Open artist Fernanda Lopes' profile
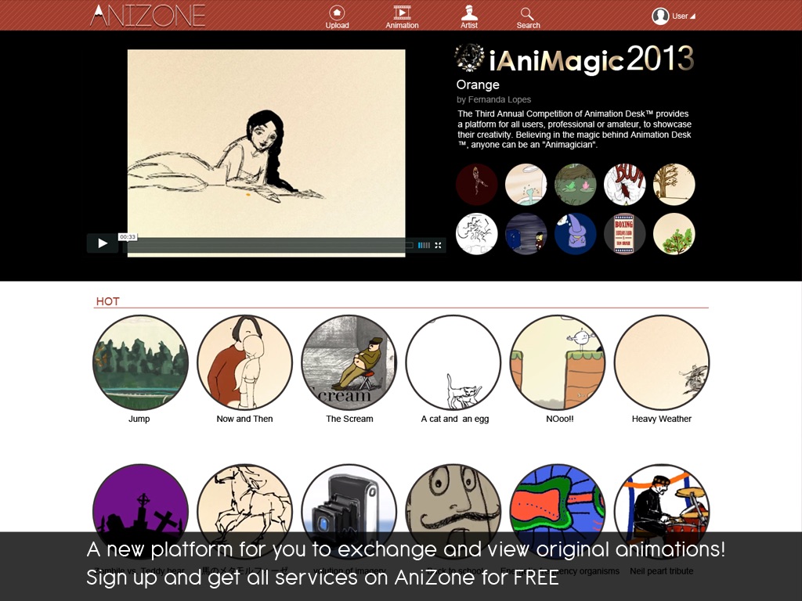802x601 pixels. tap(493, 99)
